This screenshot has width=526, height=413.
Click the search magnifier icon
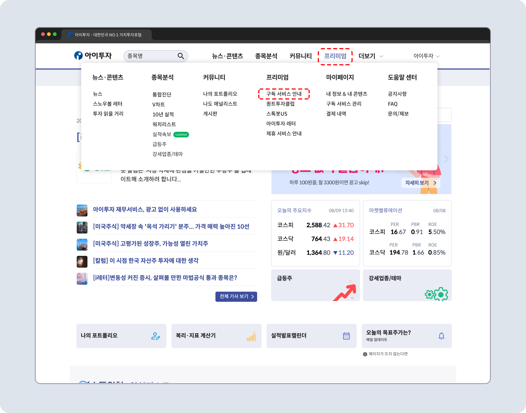[x=181, y=56]
